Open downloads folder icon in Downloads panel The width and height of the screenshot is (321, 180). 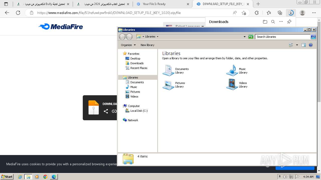(265, 22)
